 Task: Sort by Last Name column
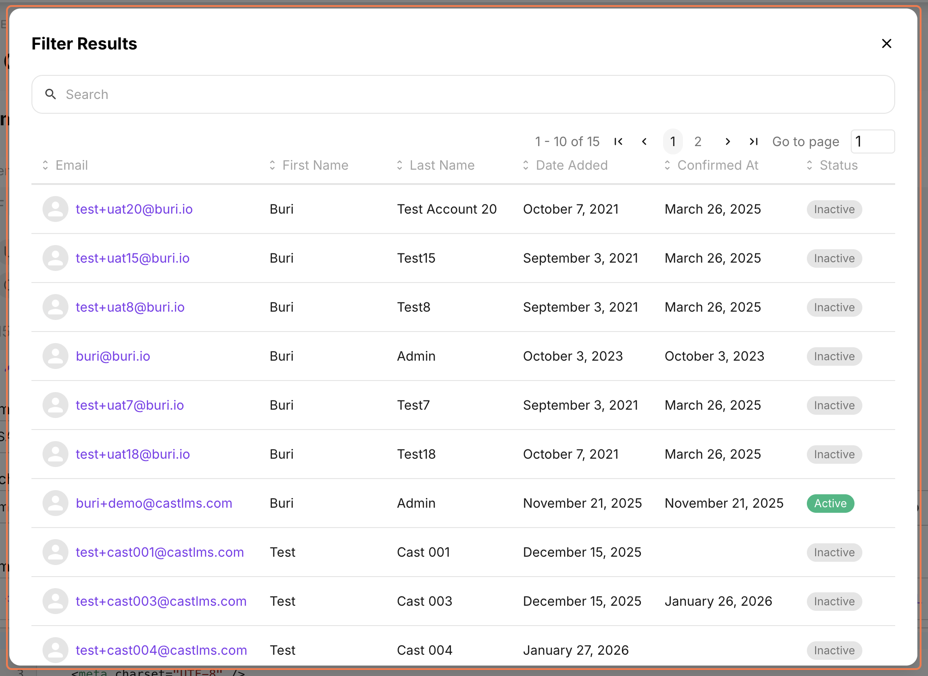point(436,165)
